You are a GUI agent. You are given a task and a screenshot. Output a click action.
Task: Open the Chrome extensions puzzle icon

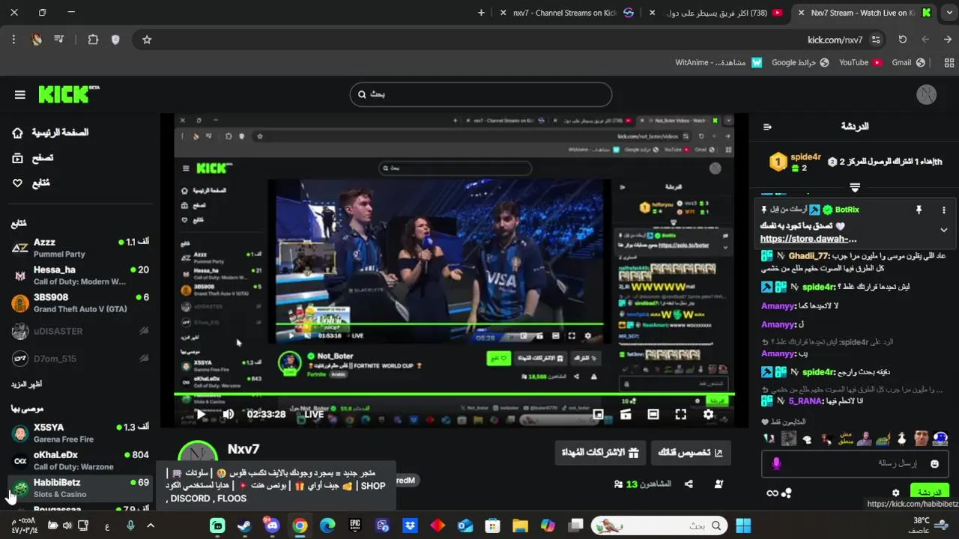(93, 40)
